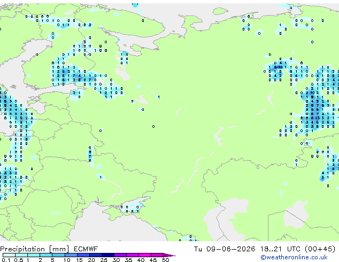
Task: Click the '50' legend scale label
Action: pyautogui.click(x=165, y=260)
